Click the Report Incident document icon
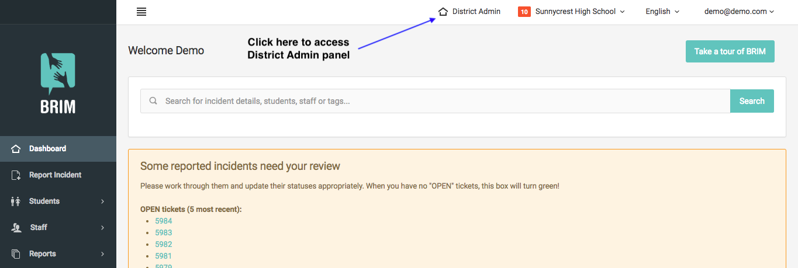Image resolution: width=798 pixels, height=268 pixels. click(16, 175)
